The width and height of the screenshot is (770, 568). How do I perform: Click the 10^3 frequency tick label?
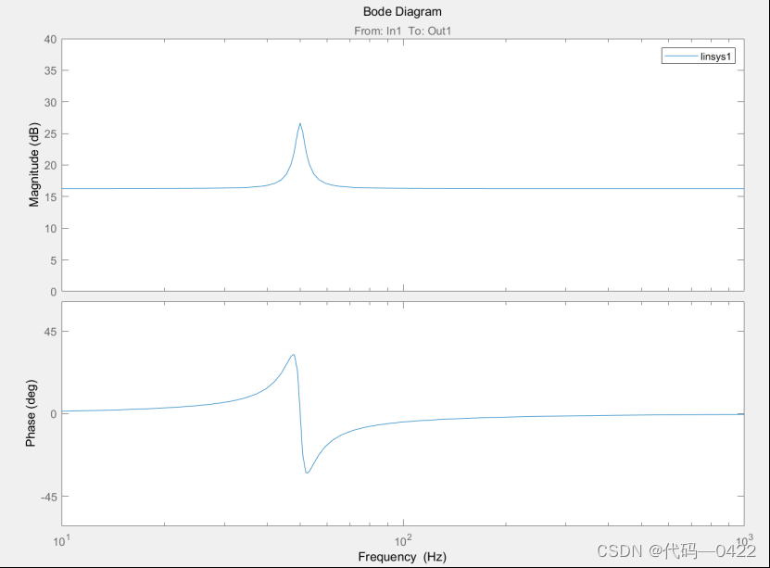coord(744,540)
